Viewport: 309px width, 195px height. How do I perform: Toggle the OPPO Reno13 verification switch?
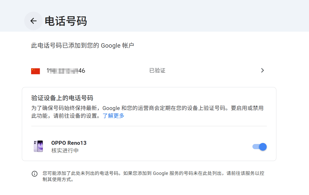260,147
